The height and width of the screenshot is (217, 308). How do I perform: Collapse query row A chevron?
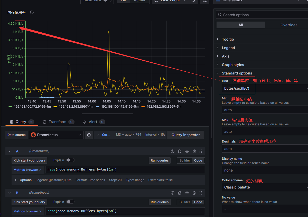click(10, 151)
